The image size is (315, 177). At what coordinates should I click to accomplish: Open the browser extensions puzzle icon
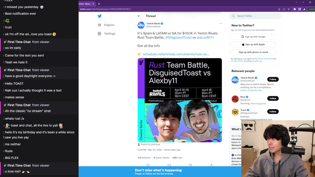point(294,9)
